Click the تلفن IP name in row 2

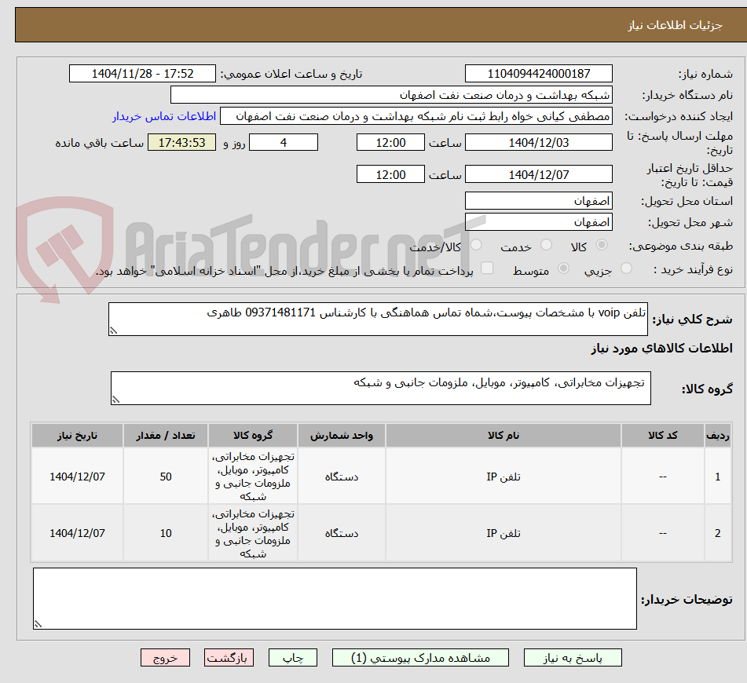coord(503,533)
